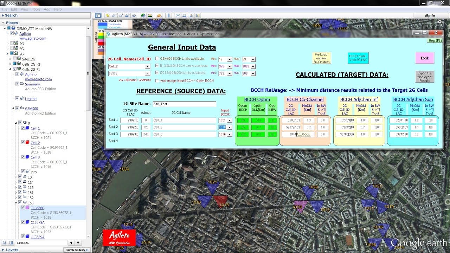The height and width of the screenshot is (253, 450).
Task: Collapse the 153 folder in Places
Action: pyautogui.click(x=16, y=202)
